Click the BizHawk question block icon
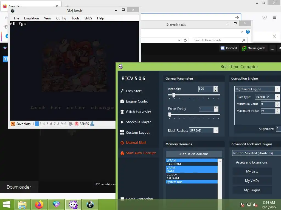281x210 pixels. click(13, 124)
